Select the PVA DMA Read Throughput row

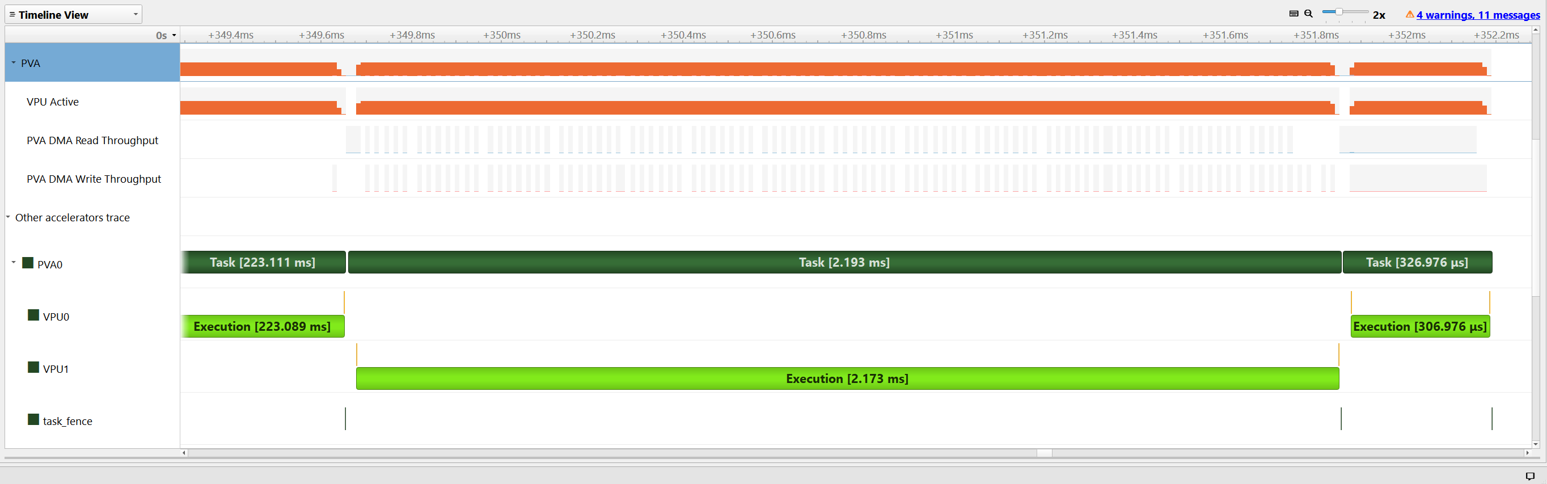92,140
